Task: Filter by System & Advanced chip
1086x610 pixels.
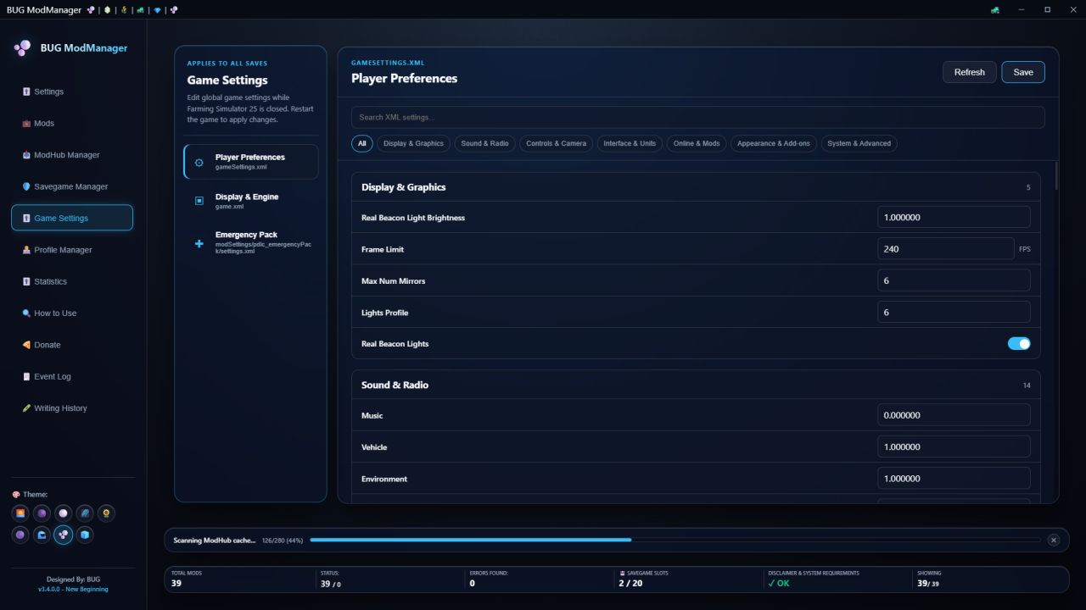Action: [859, 143]
